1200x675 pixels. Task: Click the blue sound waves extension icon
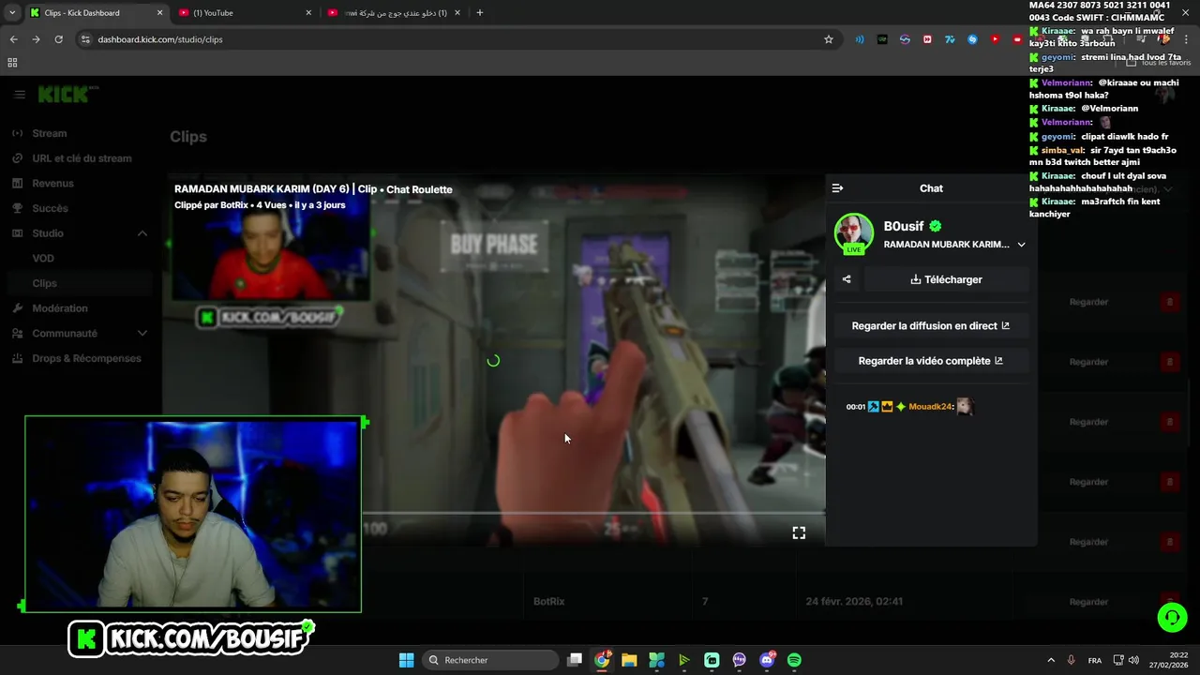860,39
